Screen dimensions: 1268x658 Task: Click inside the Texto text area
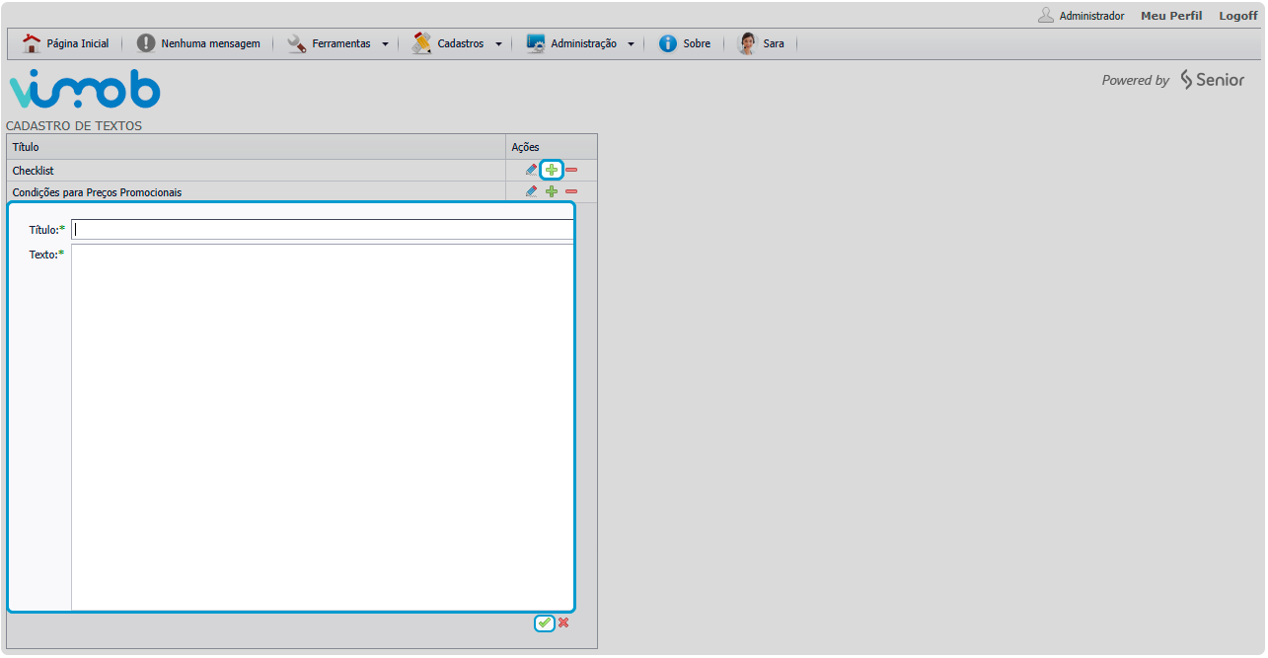point(323,427)
